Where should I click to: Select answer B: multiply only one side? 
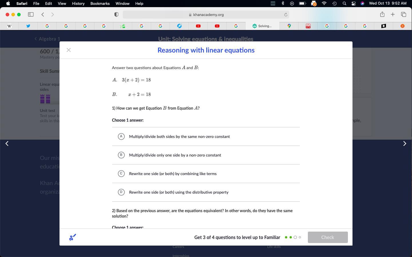tap(206, 155)
